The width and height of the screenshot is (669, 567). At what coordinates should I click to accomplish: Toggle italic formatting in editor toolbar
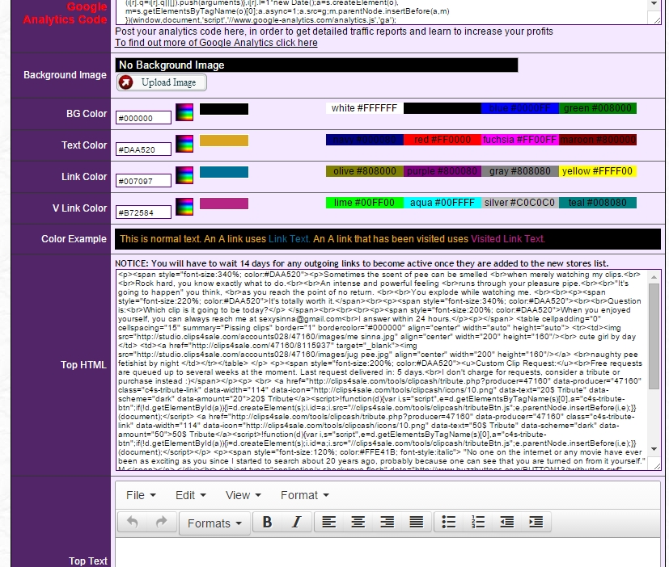(x=296, y=523)
